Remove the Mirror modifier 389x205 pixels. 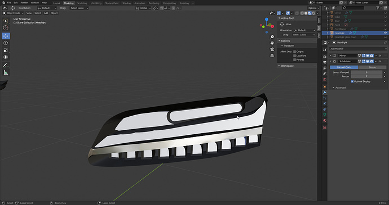pyautogui.click(x=380, y=56)
